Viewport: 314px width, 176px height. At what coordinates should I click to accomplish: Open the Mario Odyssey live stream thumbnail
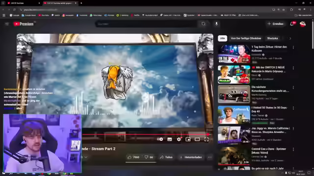234,75
